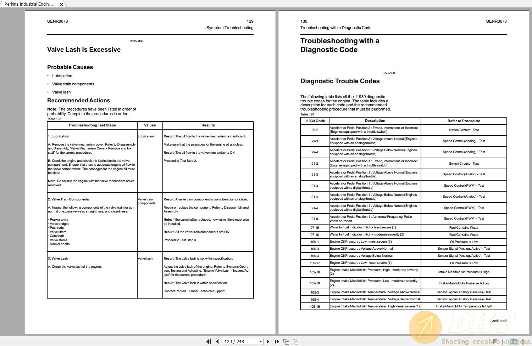Click code 91-8 in the table
Screen dimensions: 532x346
click(315, 219)
